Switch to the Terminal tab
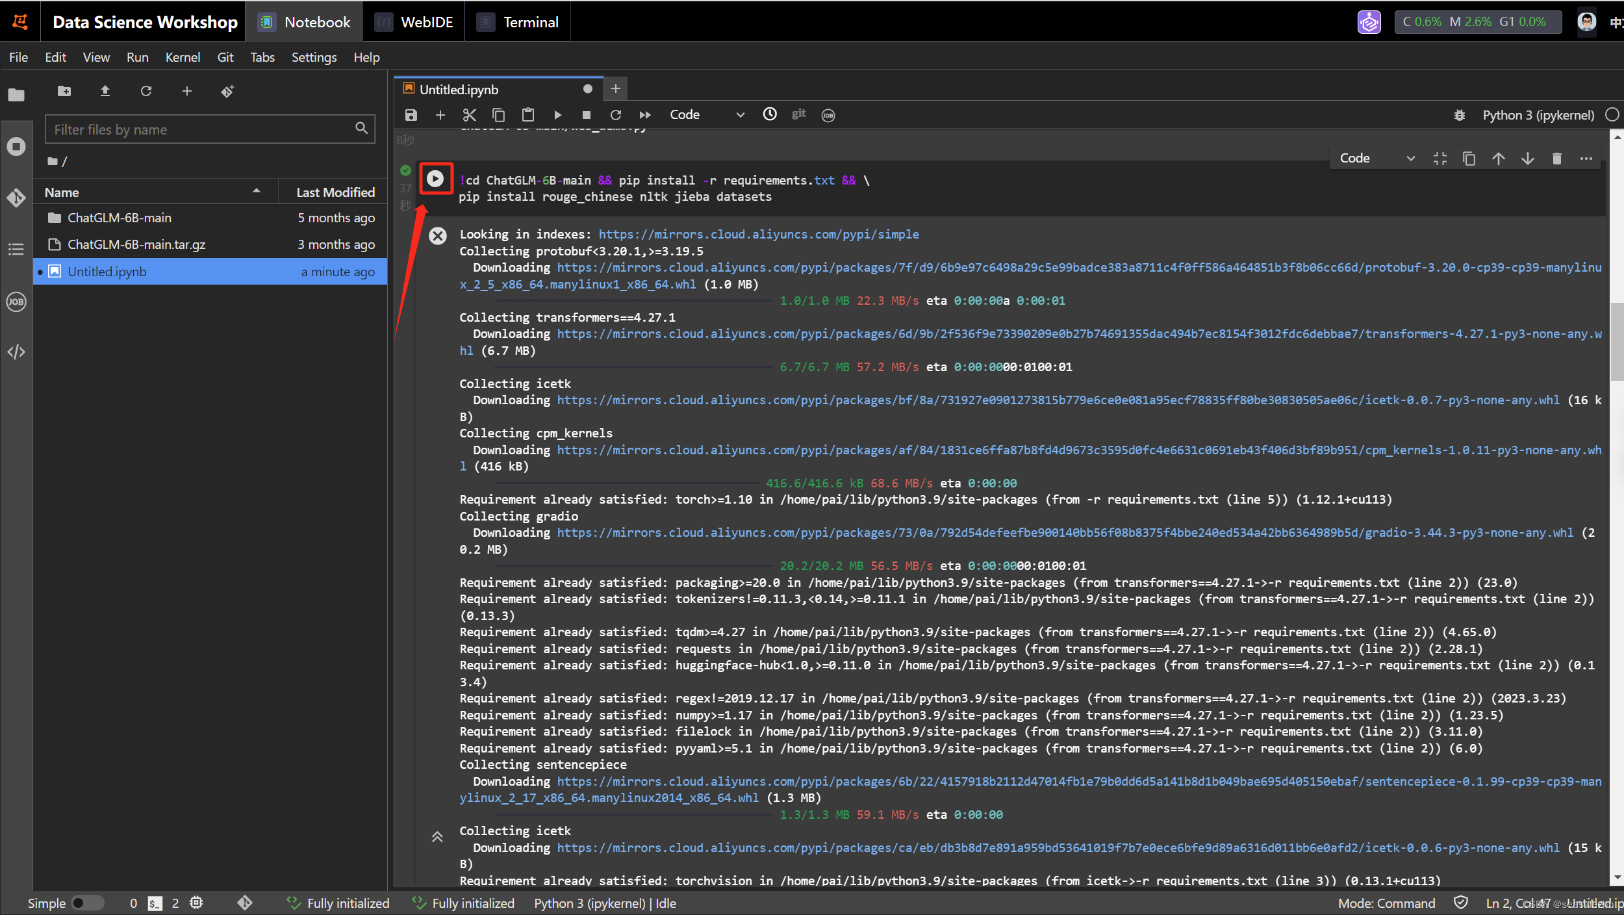1624x915 pixels. click(518, 22)
